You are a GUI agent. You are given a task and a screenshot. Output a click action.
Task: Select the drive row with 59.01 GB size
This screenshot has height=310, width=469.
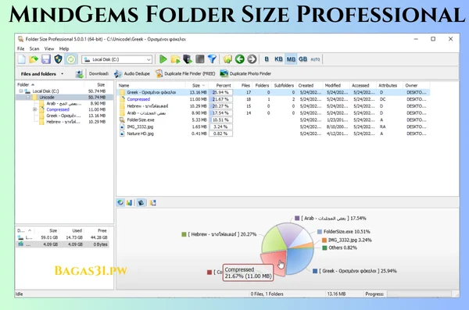(x=63, y=237)
